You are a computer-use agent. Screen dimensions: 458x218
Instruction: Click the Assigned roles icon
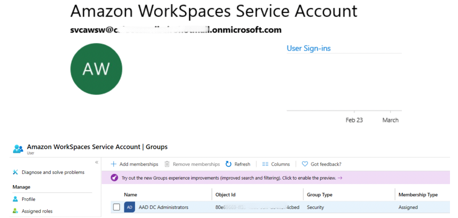[16, 210]
